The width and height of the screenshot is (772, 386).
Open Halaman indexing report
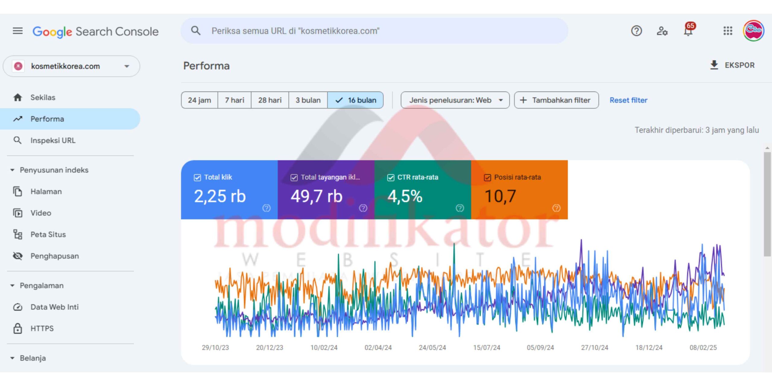pos(70,191)
